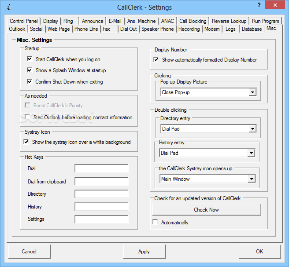289x267 pixels.
Task: Switch to the Web Page tab
Action: click(x=59, y=29)
